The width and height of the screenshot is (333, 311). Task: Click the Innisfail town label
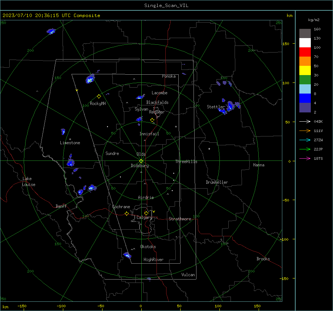click(149, 134)
